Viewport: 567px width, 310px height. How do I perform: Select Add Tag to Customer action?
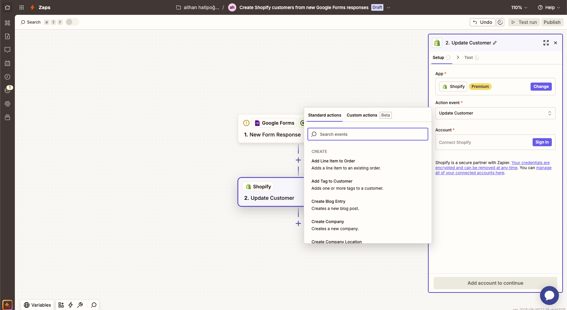point(332,181)
